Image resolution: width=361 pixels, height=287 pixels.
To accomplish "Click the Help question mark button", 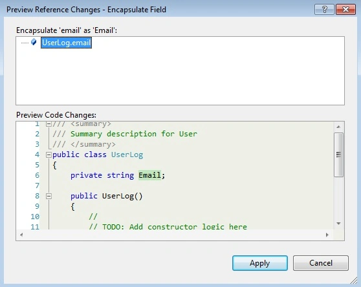I will [x=324, y=10].
